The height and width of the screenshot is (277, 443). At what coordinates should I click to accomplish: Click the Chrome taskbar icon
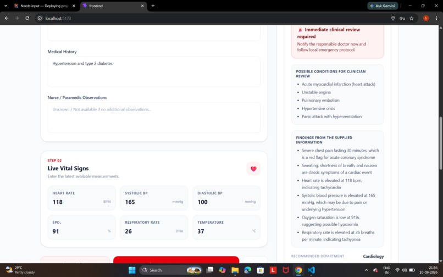pos(298,270)
